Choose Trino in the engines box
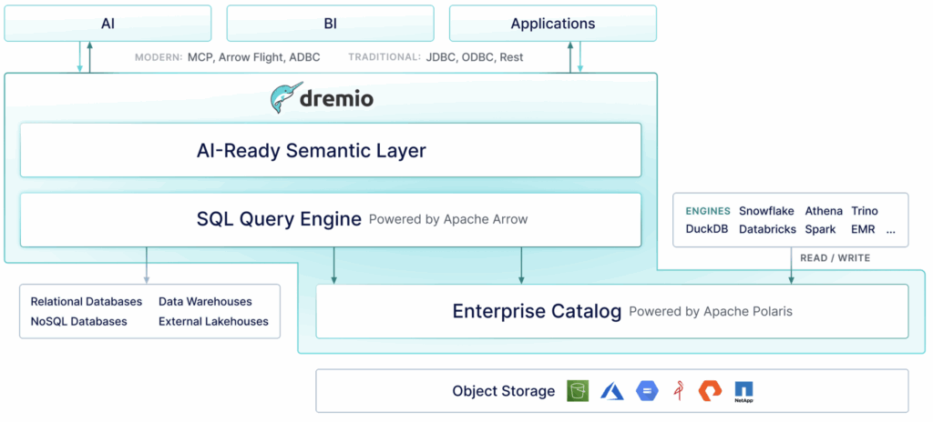Screen dimensions: 933x422 pyautogui.click(x=865, y=211)
